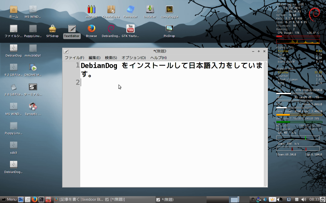This screenshot has width=326, height=203.
Task: Toggle the あ Japanese input tray icon
Action: click(281, 199)
